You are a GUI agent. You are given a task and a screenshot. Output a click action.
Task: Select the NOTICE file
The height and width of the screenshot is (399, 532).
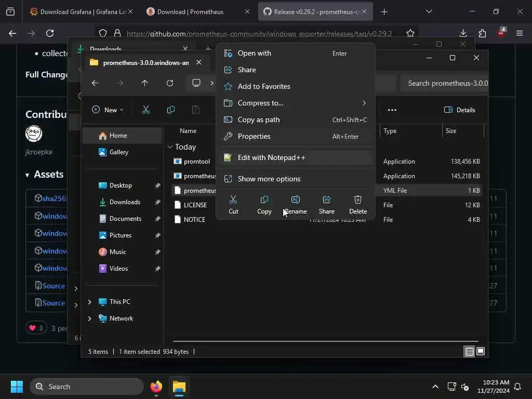pyautogui.click(x=194, y=220)
